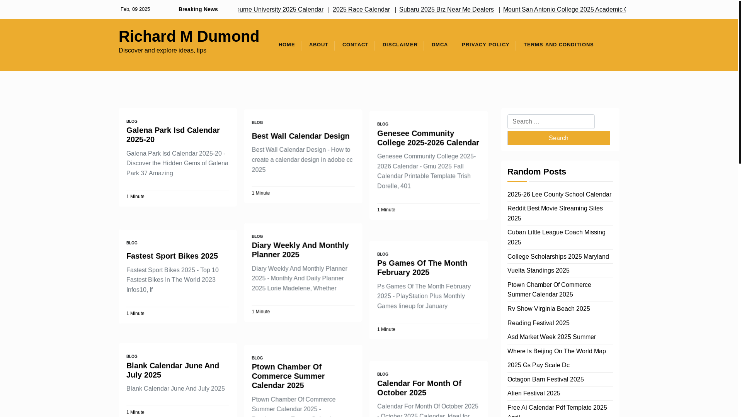742x417 pixels.
Task: Open Rv Show Virginia Beach 2025 link
Action: pyautogui.click(x=549, y=309)
